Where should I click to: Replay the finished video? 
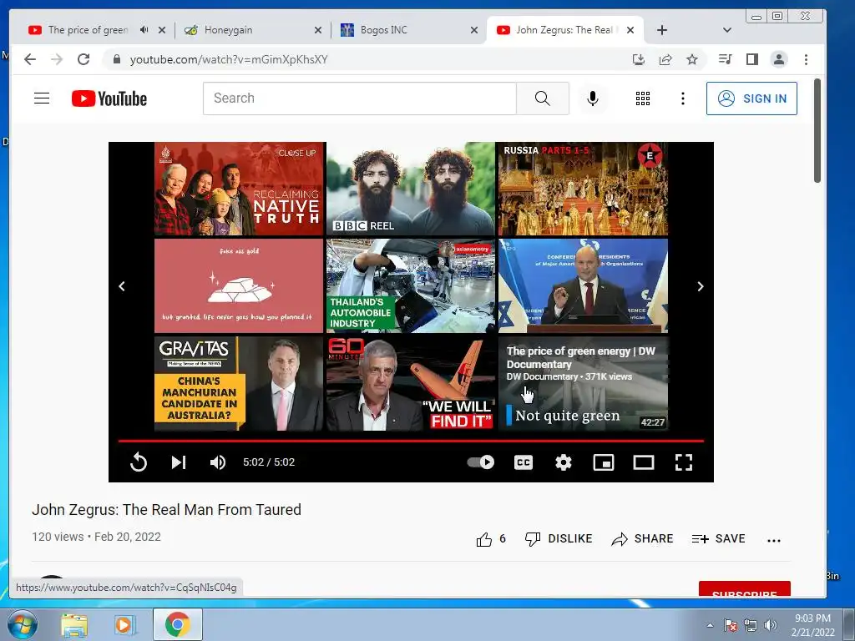(x=139, y=462)
